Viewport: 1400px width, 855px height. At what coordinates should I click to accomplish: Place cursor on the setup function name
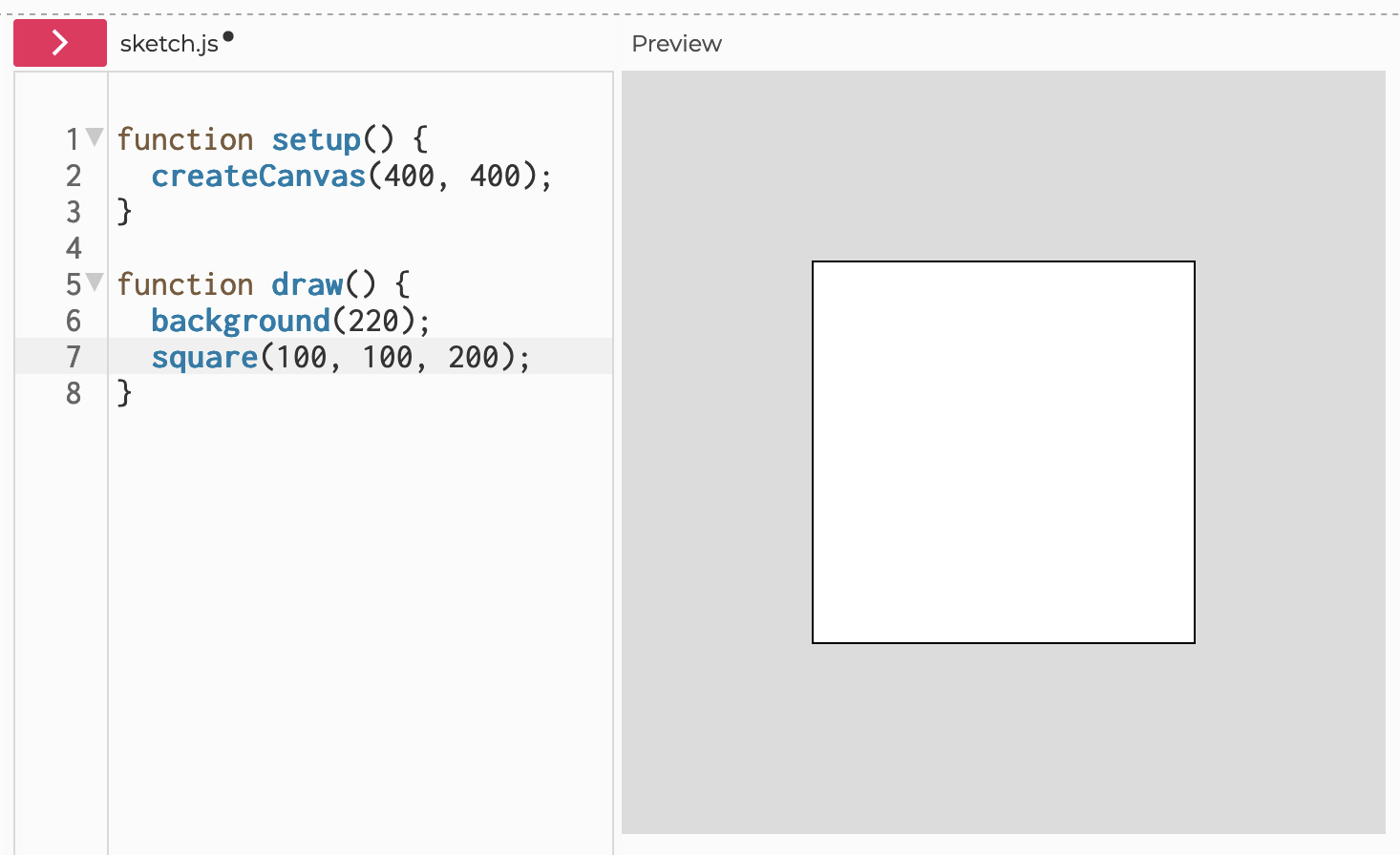316,140
